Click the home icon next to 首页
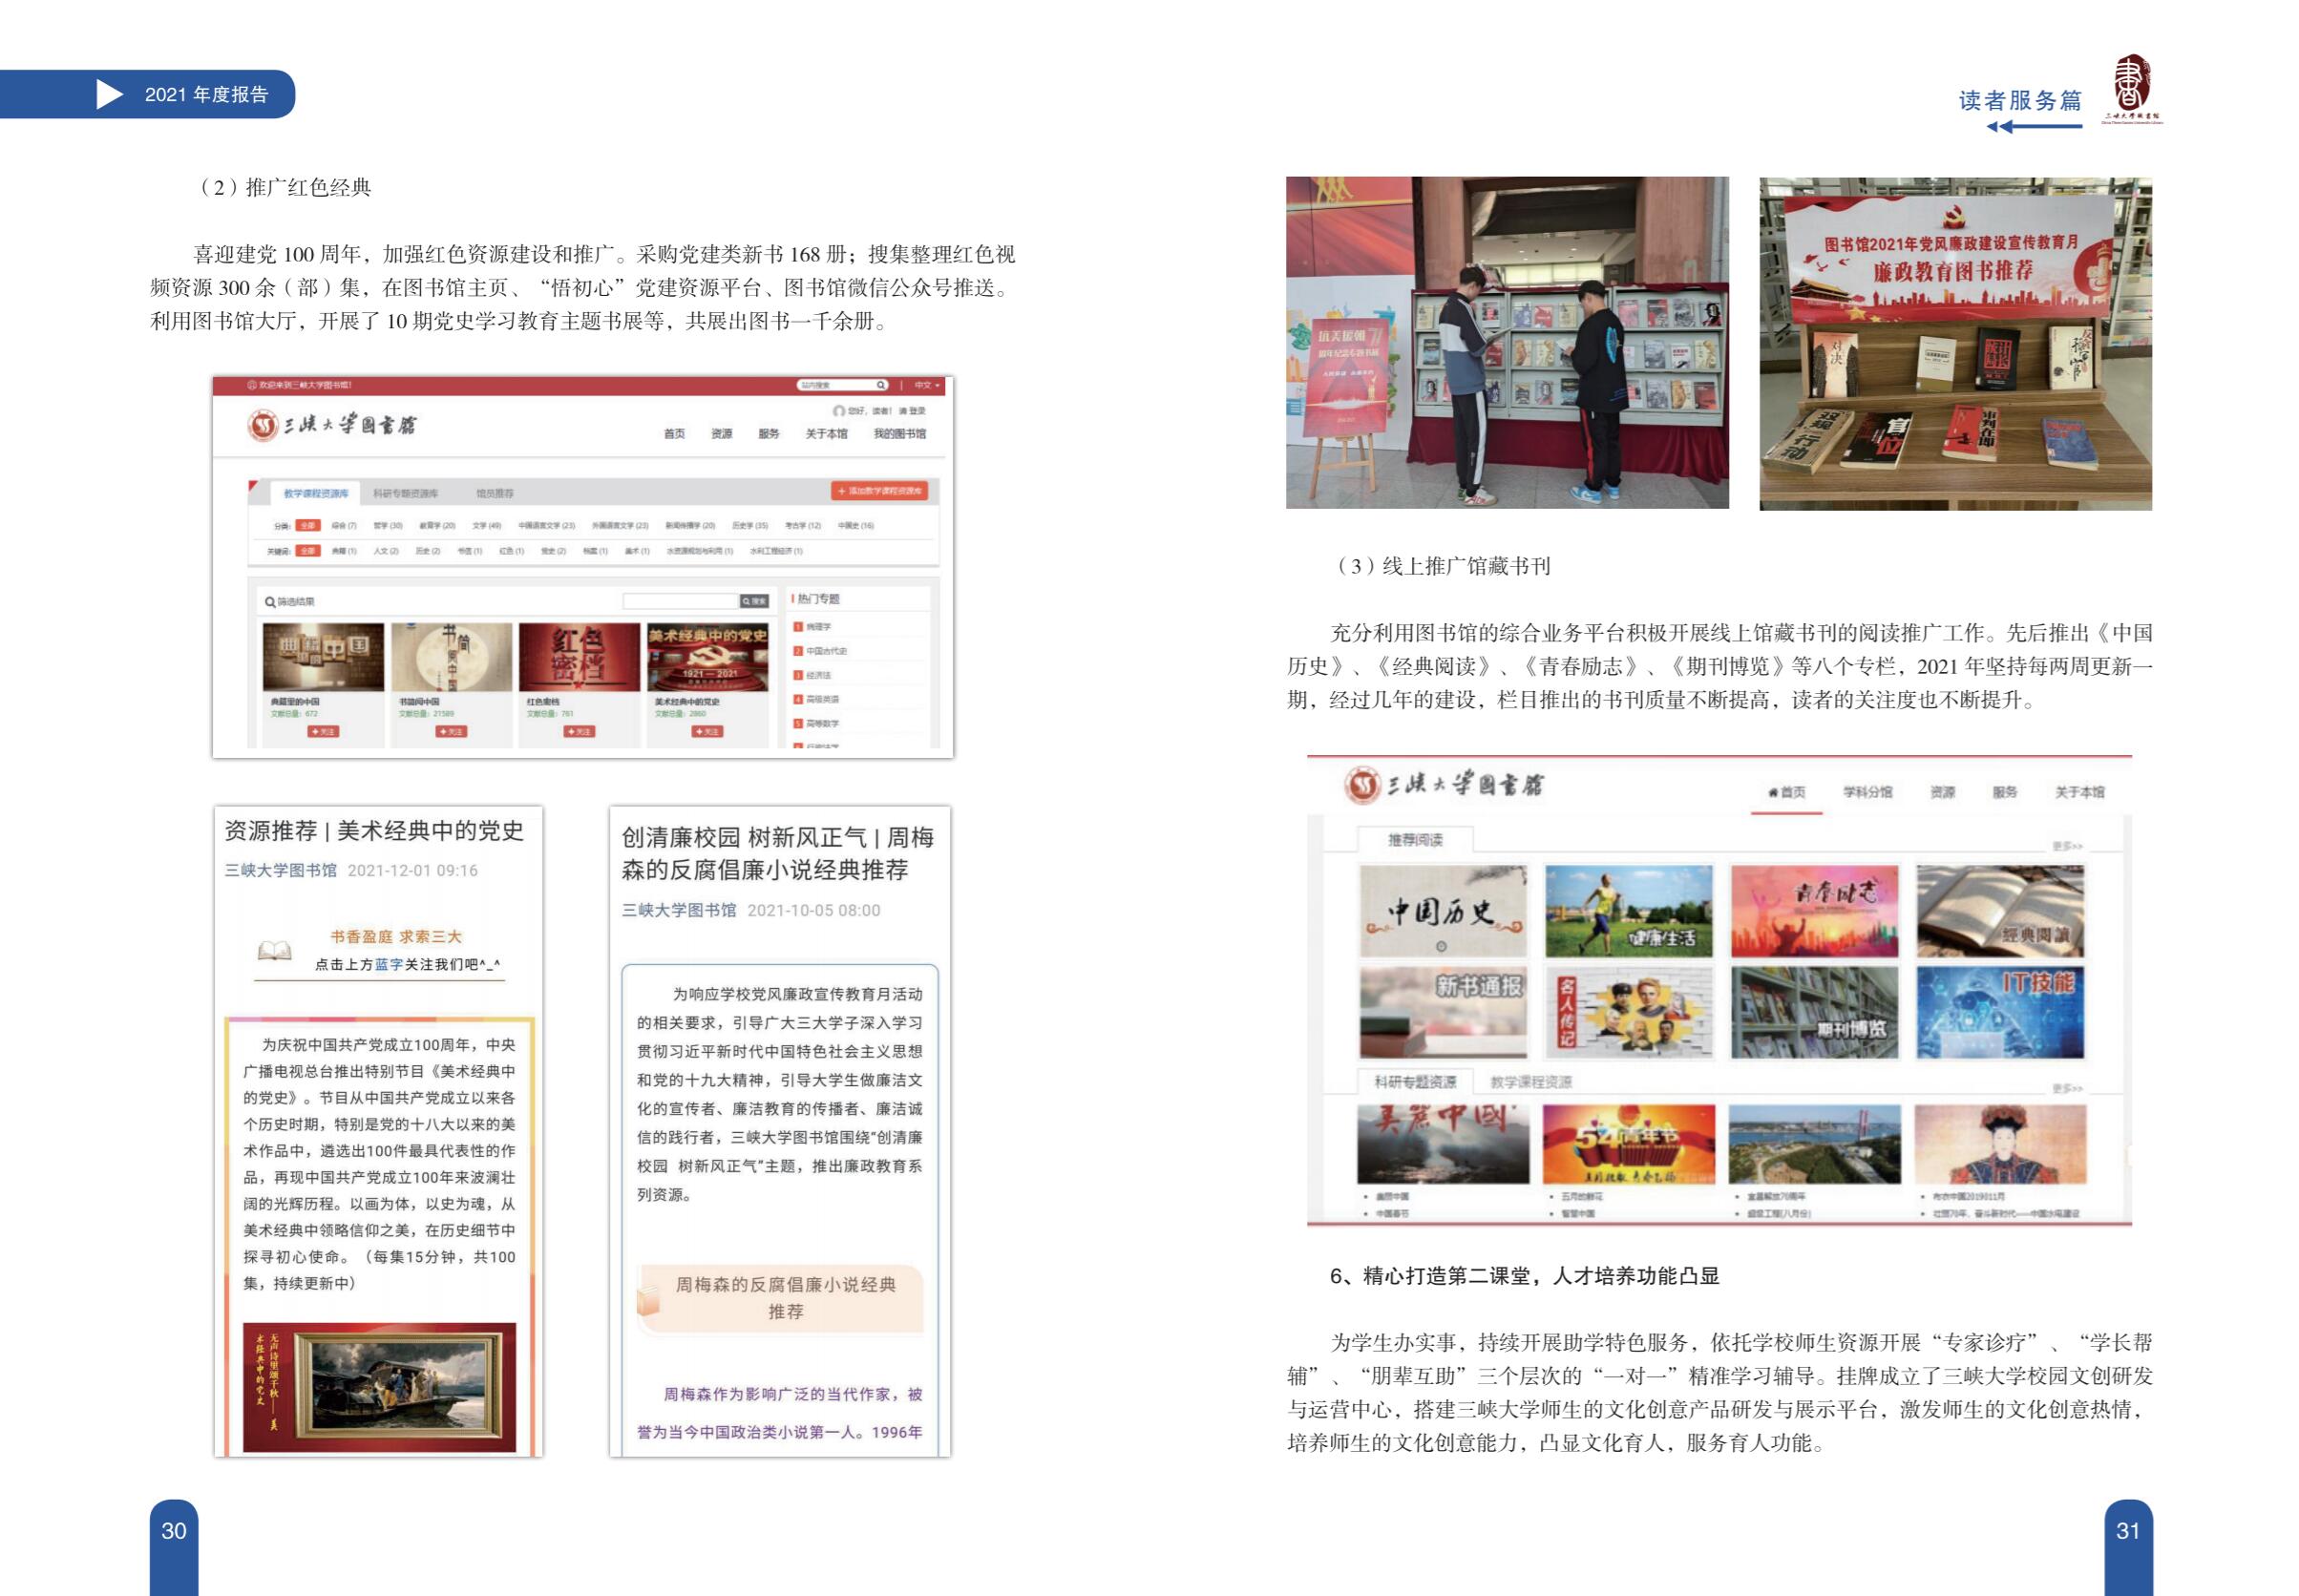This screenshot has height=1596, width=2299. click(1773, 793)
